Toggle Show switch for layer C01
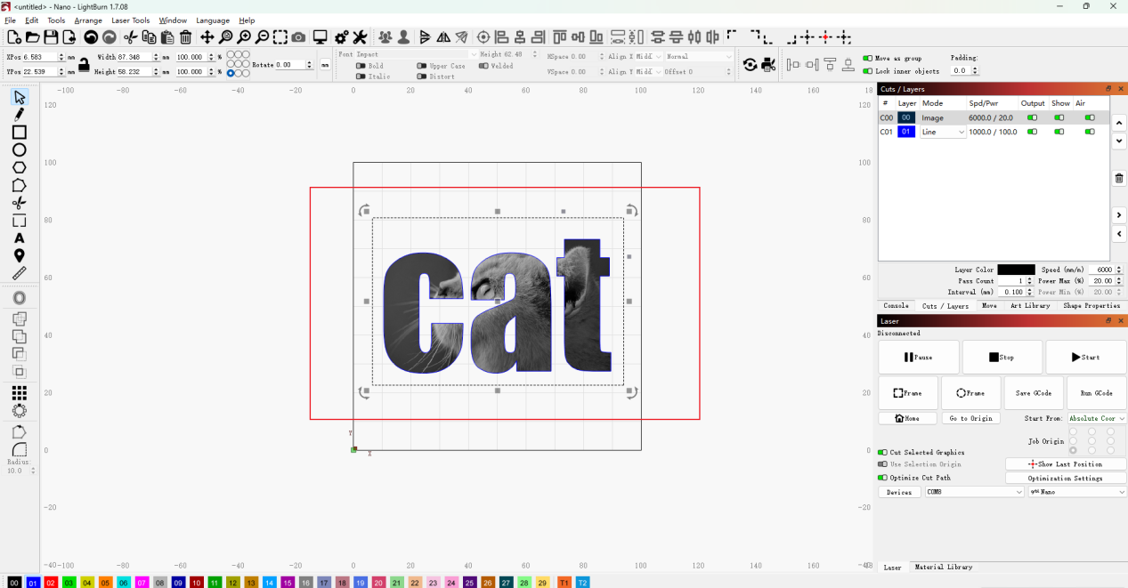The width and height of the screenshot is (1128, 588). pos(1059,132)
